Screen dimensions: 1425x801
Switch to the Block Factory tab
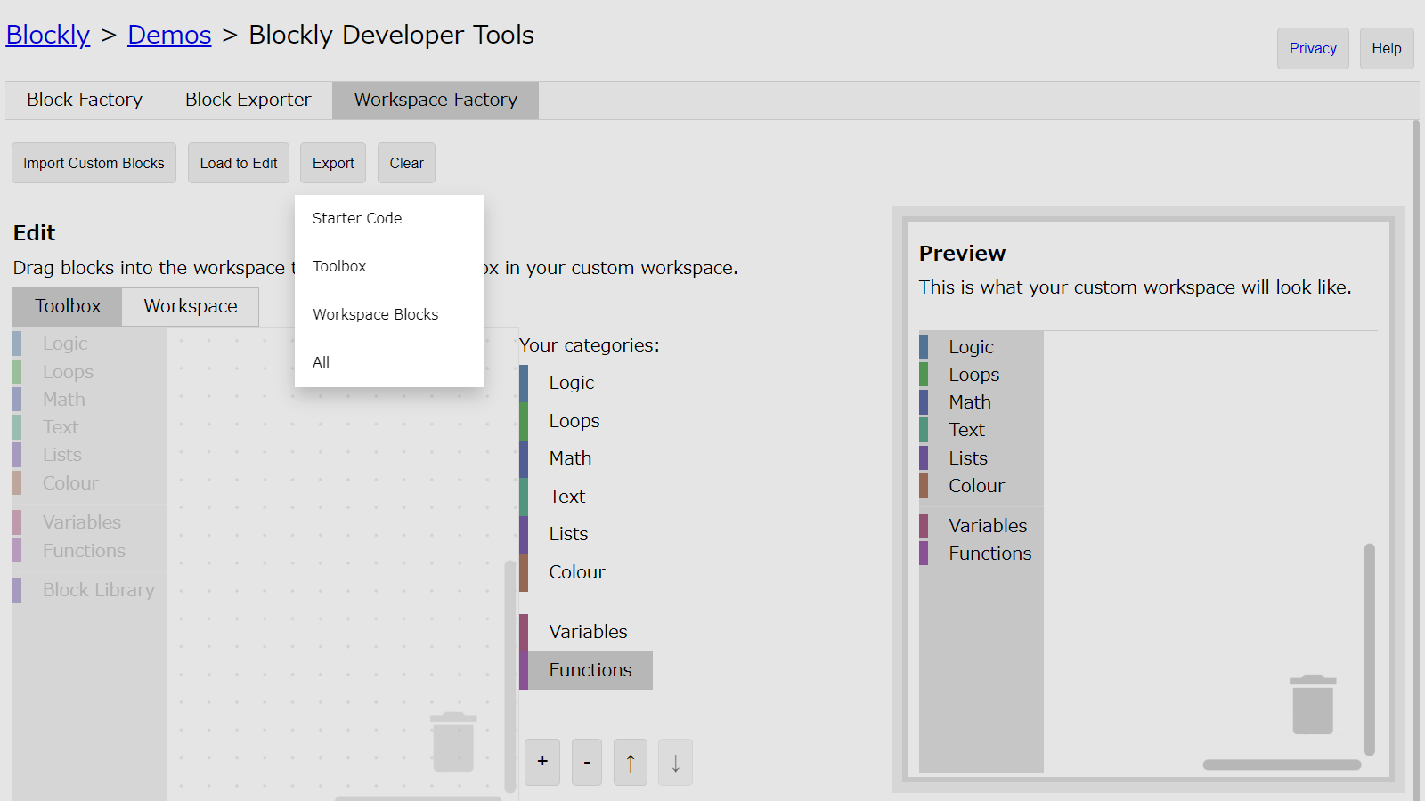tap(85, 100)
